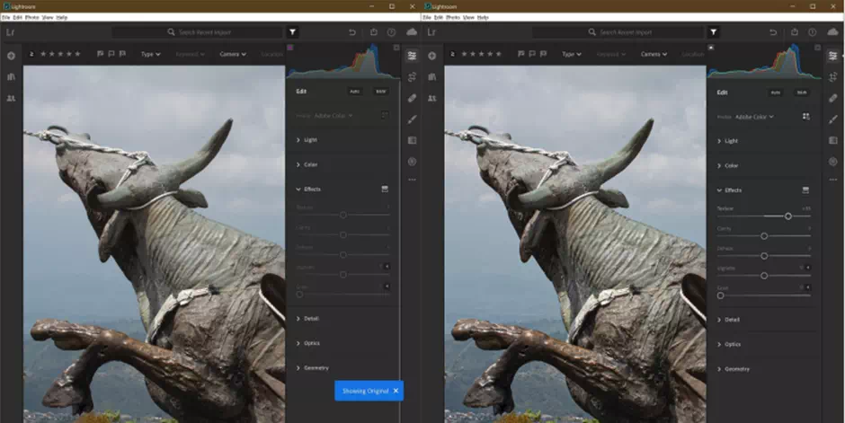
Task: Open the Sharing people icon in left window
Action: [x=11, y=99]
